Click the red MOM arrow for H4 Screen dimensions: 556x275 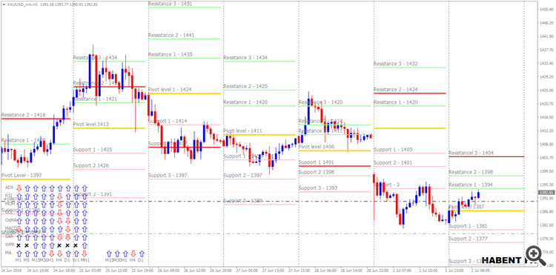click(60, 205)
